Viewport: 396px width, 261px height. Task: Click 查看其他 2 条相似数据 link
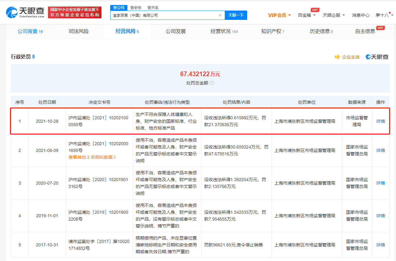92,157
